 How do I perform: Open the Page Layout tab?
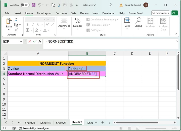pos(44,13)
